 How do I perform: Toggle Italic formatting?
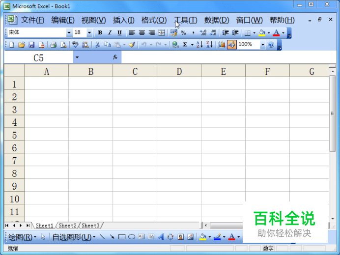(110, 33)
